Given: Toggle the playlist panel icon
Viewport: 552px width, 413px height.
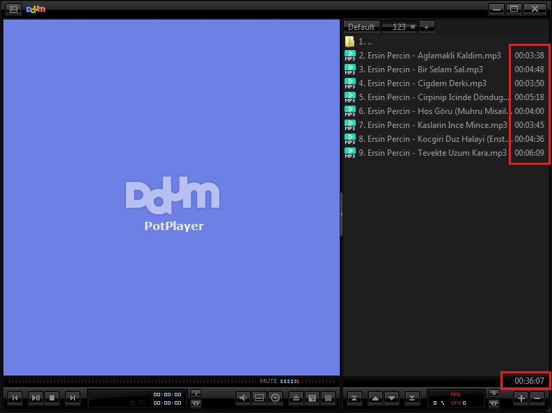Looking at the screenshot, I should (x=328, y=398).
